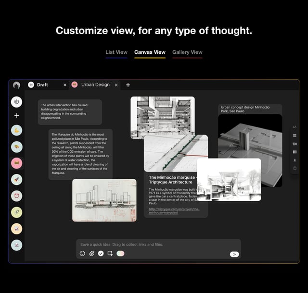Viewport: 308px width, 293px height.
Task: Switch to the Urban Design tab
Action: coord(94,85)
